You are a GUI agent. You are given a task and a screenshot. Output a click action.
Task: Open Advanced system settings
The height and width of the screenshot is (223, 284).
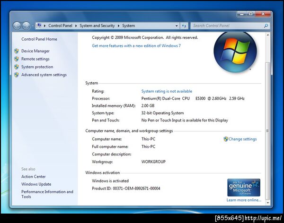click(44, 75)
